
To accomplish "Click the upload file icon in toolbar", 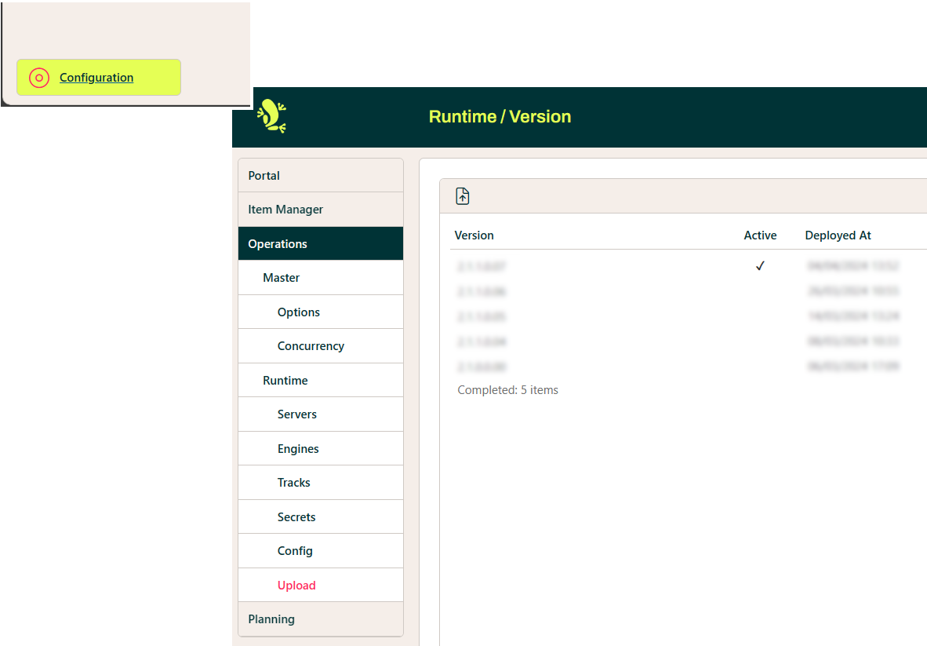I will (x=463, y=196).
